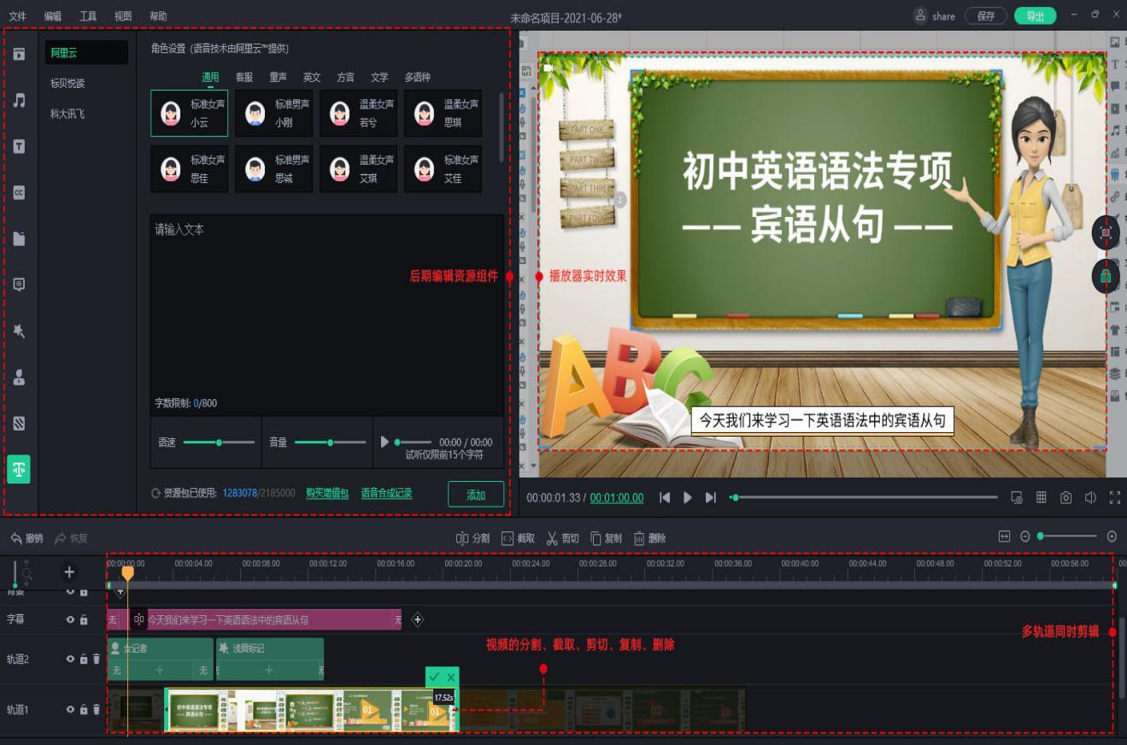The image size is (1127, 745).
Task: Add a new track with plus button
Action: [70, 572]
